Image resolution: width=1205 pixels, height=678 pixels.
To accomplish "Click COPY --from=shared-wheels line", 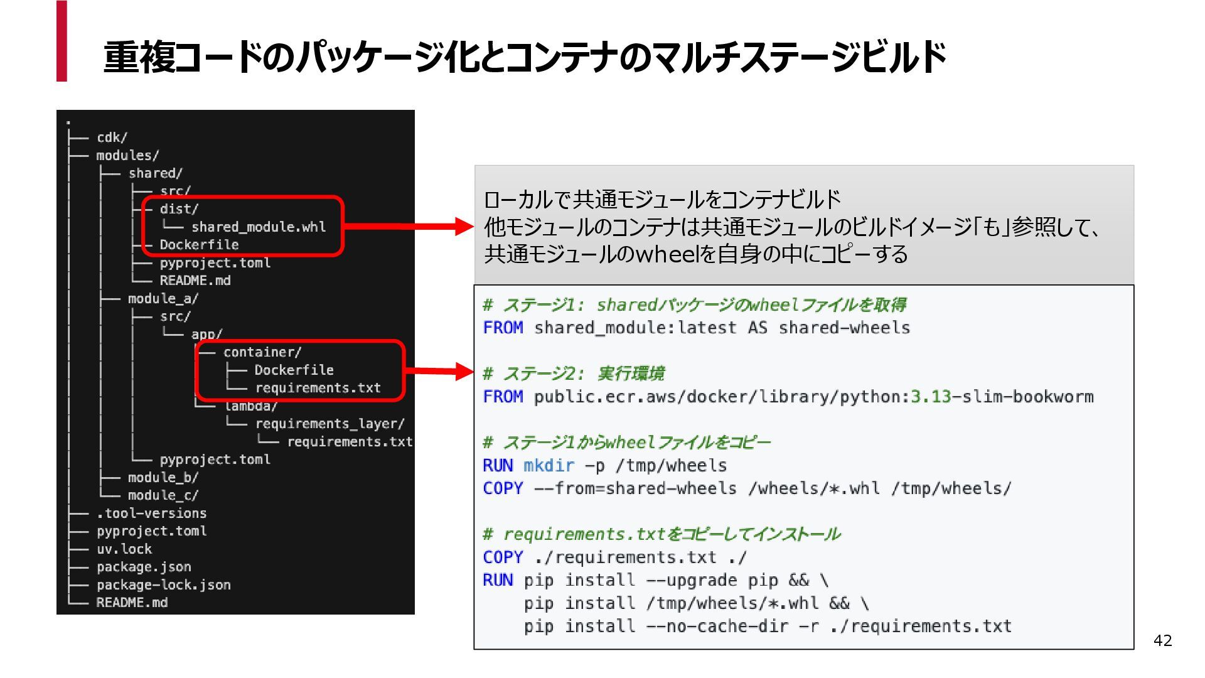I will [747, 488].
